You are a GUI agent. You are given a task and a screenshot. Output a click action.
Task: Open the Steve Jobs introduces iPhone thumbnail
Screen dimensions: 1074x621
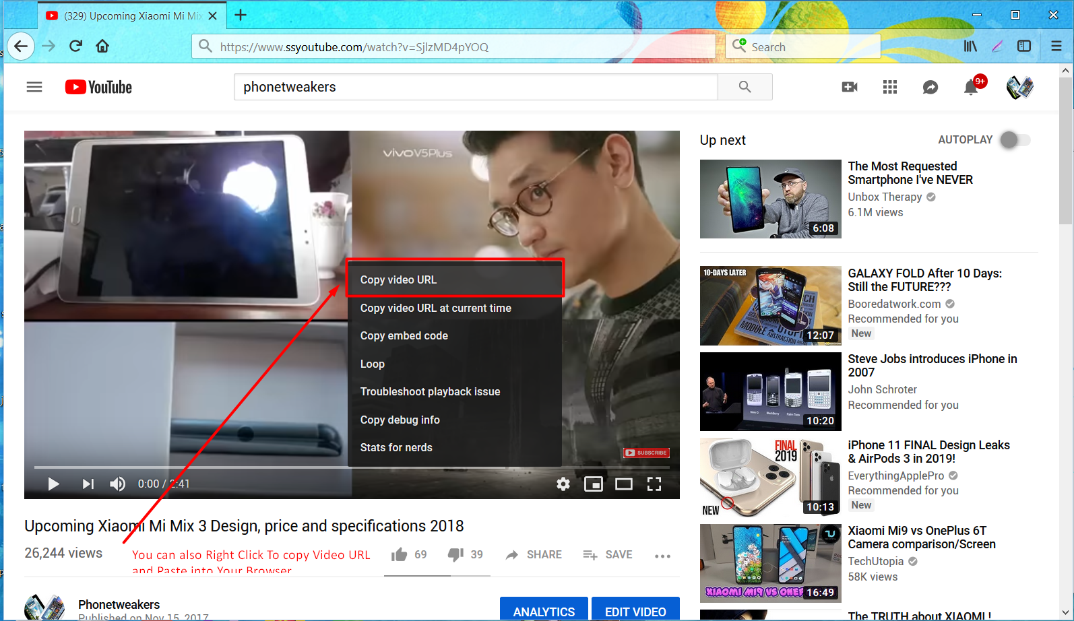(770, 391)
